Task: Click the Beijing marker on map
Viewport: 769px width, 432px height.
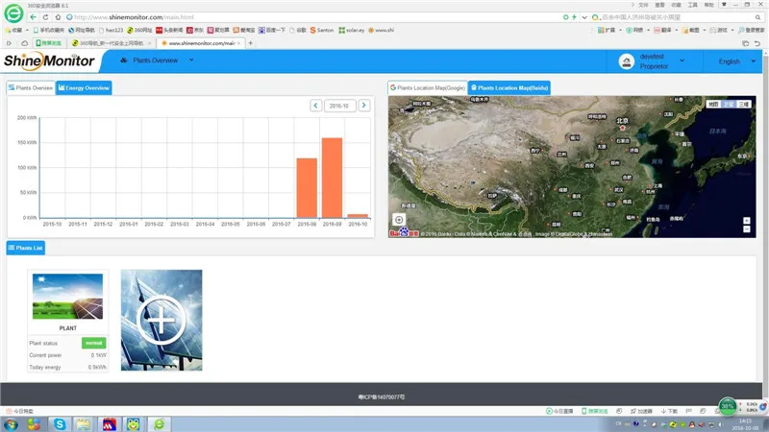Action: [622, 128]
